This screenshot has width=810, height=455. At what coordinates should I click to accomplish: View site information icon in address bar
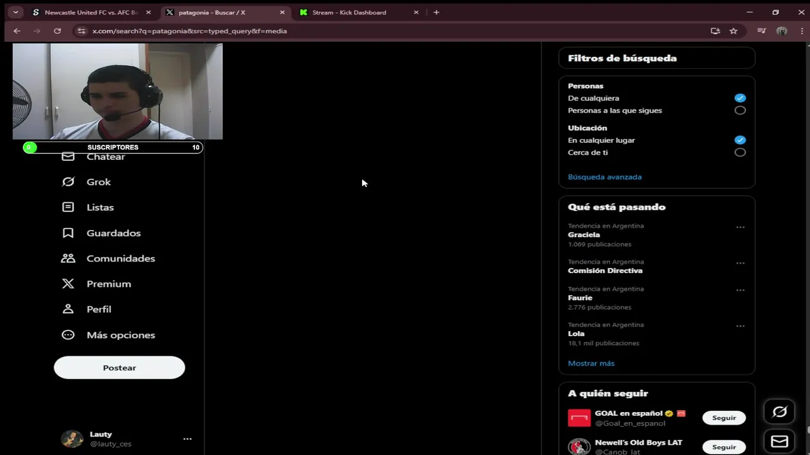[80, 31]
